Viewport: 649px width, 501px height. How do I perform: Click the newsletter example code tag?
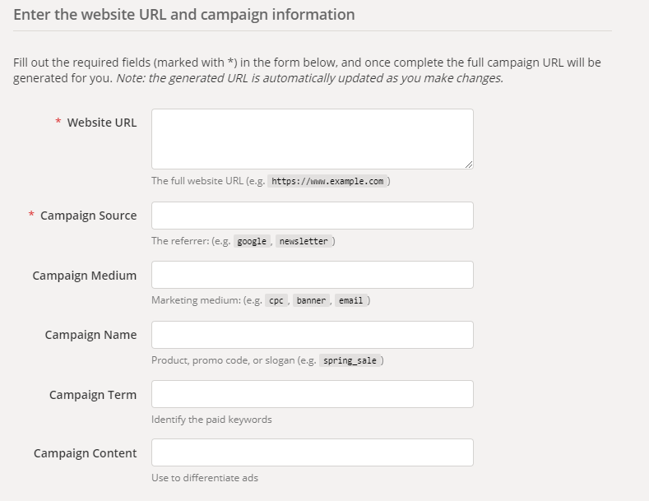click(x=304, y=241)
